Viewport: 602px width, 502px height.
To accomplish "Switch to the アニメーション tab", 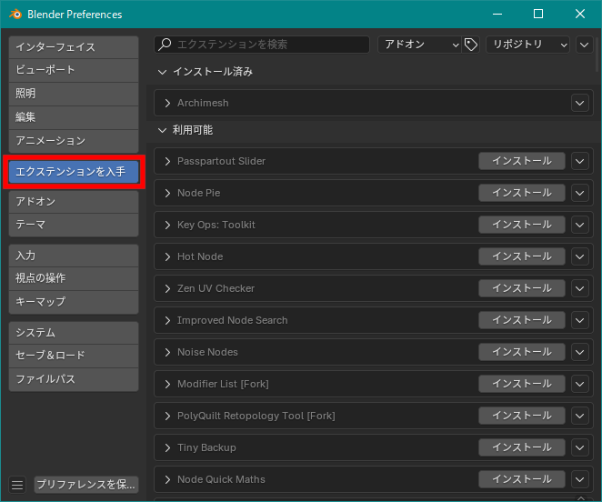I will (74, 141).
